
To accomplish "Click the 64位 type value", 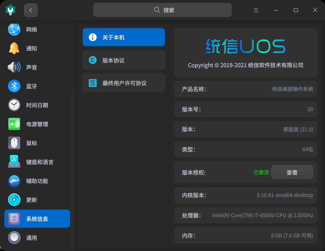I will [x=308, y=149].
